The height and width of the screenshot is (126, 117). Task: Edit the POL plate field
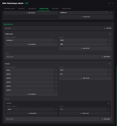83,74
